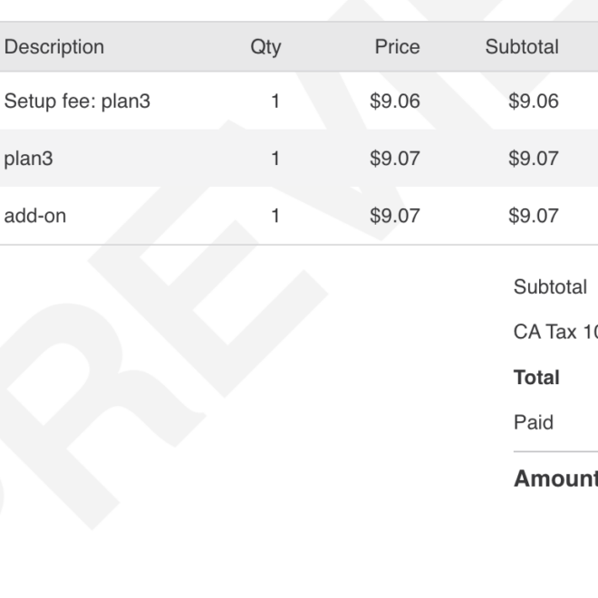The height and width of the screenshot is (598, 598).
Task: Select the bold Total label
Action: coord(536,377)
